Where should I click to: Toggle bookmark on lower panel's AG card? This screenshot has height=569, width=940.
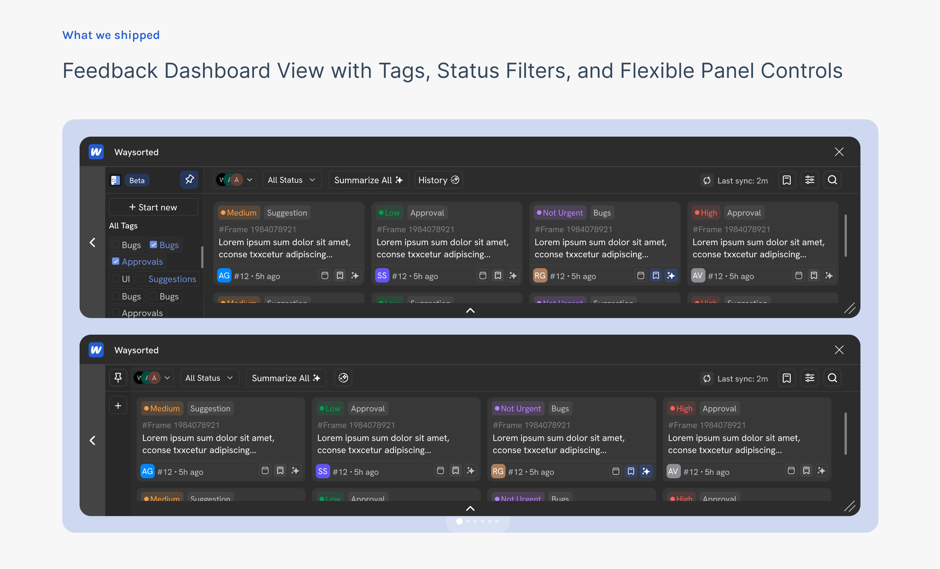pos(280,470)
